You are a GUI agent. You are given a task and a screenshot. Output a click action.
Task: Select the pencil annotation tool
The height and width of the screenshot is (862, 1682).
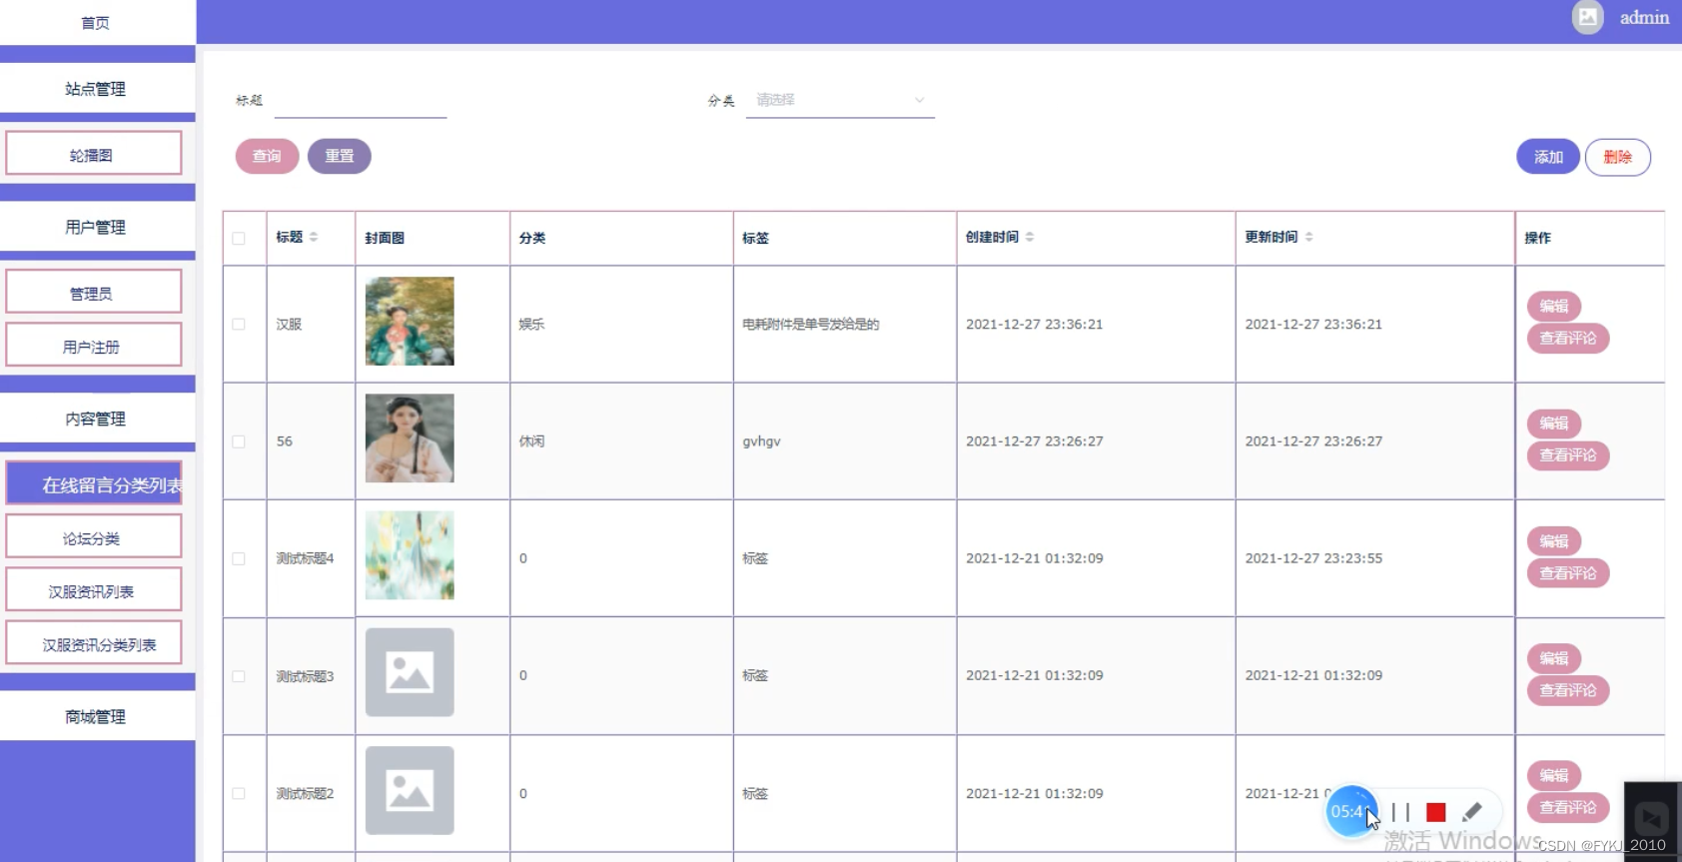pos(1471,812)
